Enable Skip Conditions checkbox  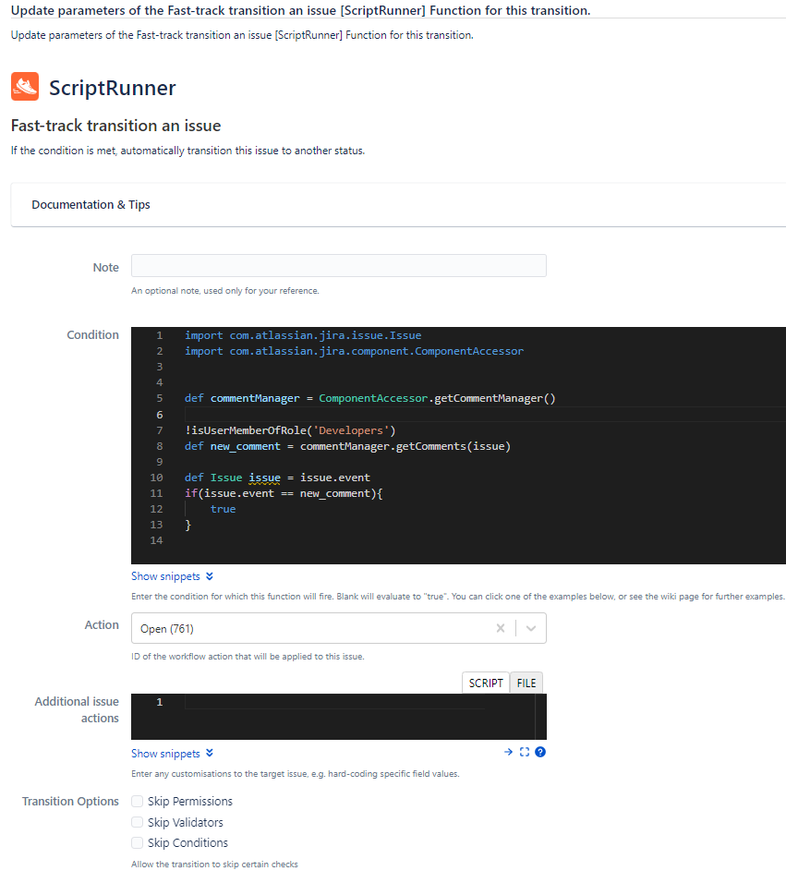137,843
